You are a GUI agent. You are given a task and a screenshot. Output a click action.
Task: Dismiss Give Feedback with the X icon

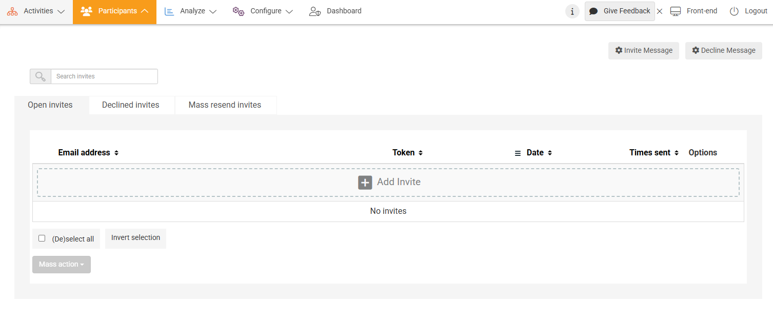point(660,11)
